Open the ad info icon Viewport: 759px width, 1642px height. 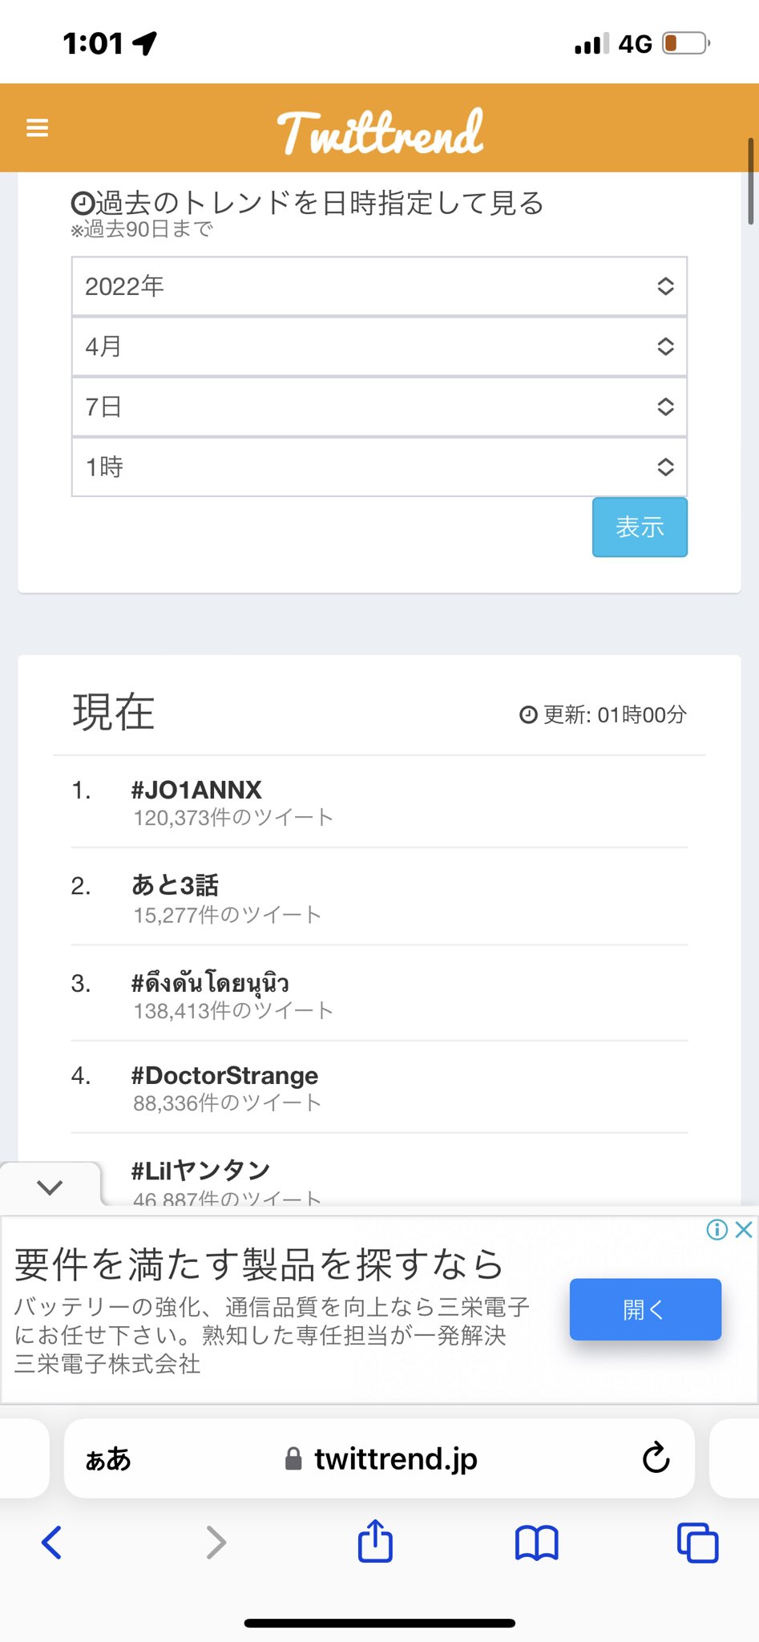(x=717, y=1229)
